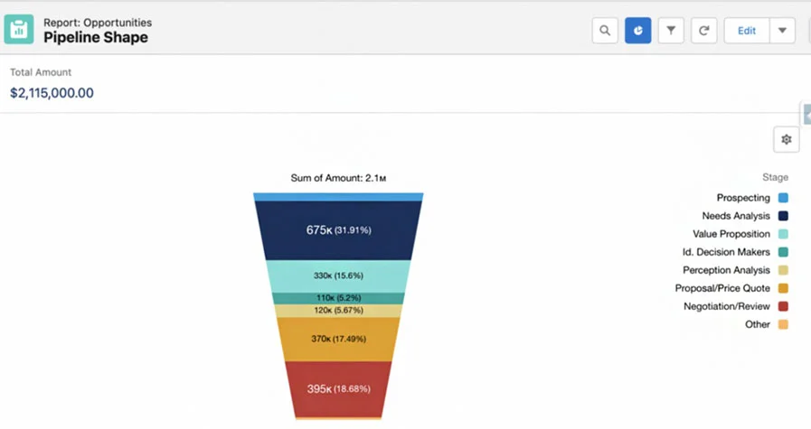Click the Total Amount label

41,72
